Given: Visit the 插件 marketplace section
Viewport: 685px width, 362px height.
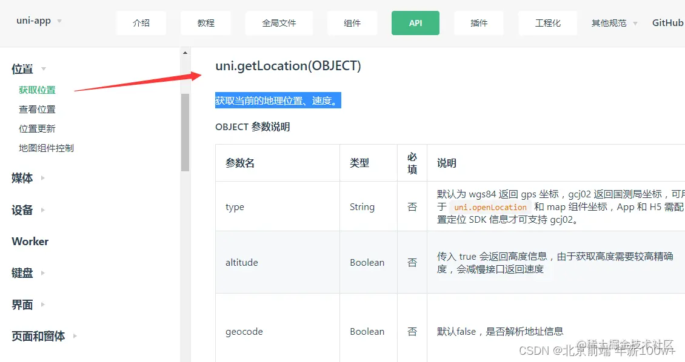Looking at the screenshot, I should pos(478,22).
